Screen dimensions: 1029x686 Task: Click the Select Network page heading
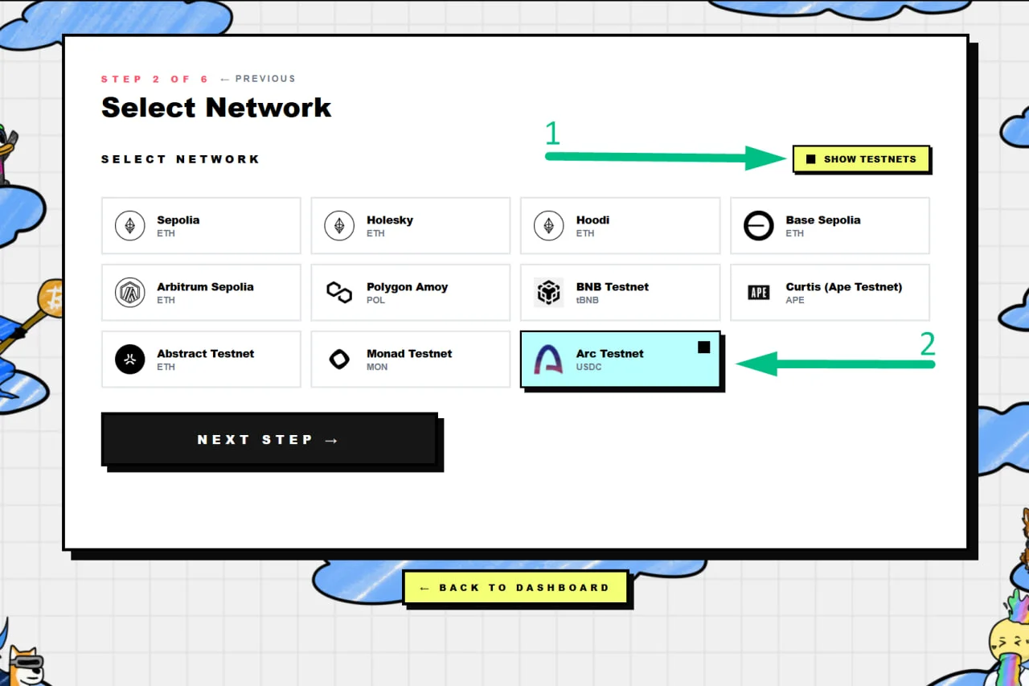(216, 107)
